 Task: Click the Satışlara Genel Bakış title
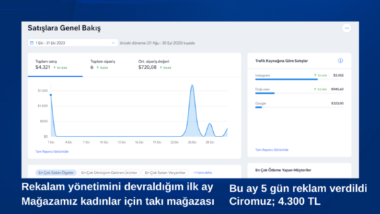click(x=64, y=28)
